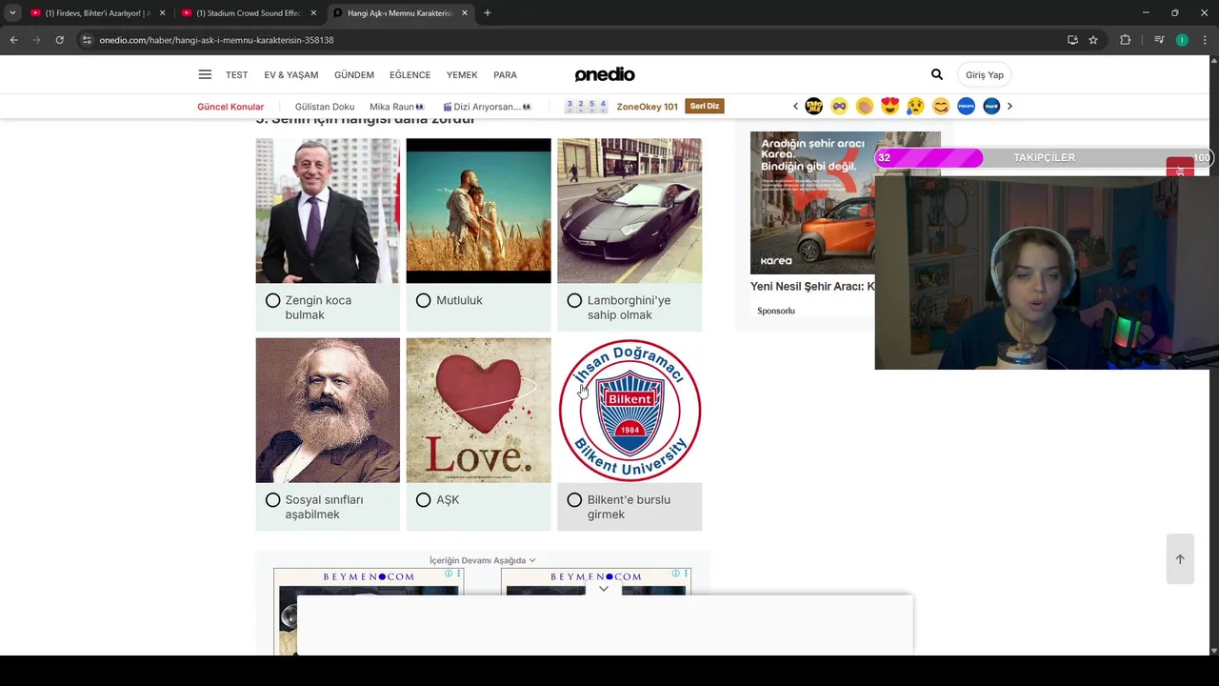Image resolution: width=1219 pixels, height=686 pixels.
Task: Open the green profile avatar
Action: tap(1182, 40)
